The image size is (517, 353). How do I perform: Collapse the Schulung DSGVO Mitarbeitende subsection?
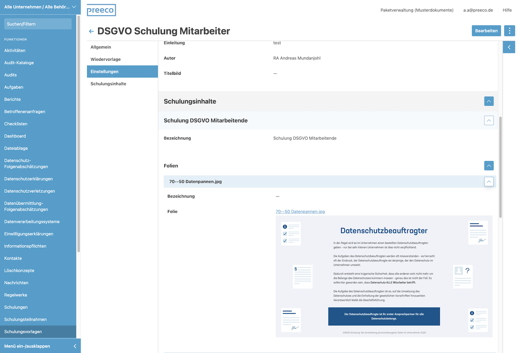[x=489, y=121]
